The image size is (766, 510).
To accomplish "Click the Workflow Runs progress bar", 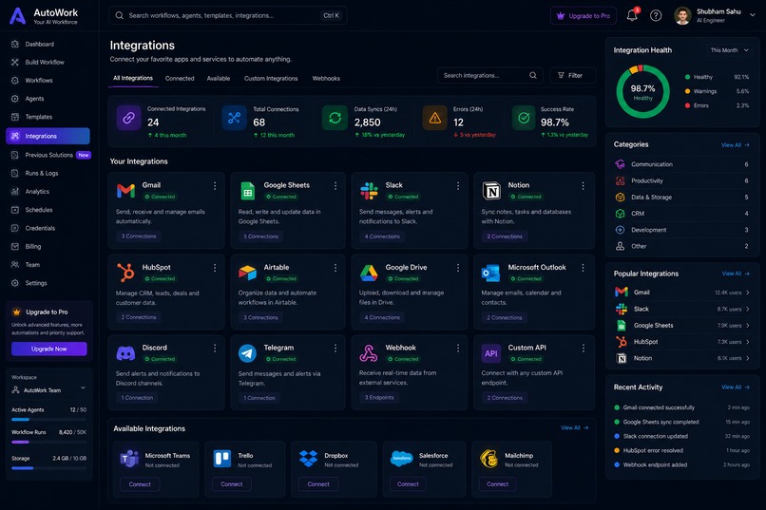I will tap(48, 443).
